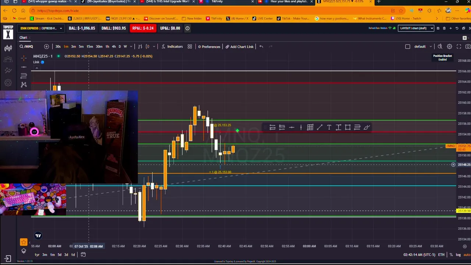Open the quick search lightning icon
The height and width of the screenshot is (265, 471).
[x=440, y=46]
